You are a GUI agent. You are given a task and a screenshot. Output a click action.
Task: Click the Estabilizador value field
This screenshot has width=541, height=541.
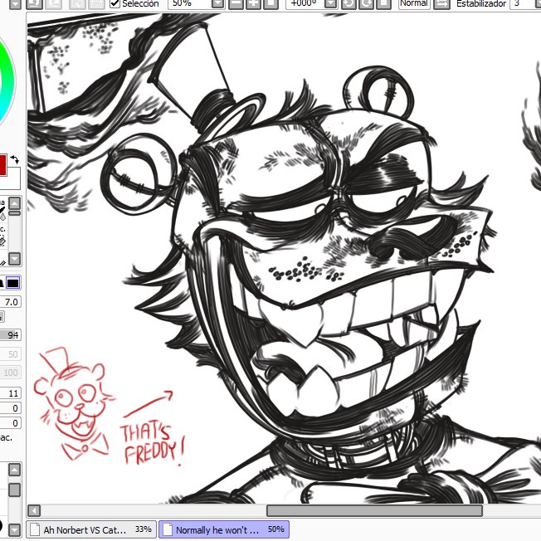click(525, 4)
